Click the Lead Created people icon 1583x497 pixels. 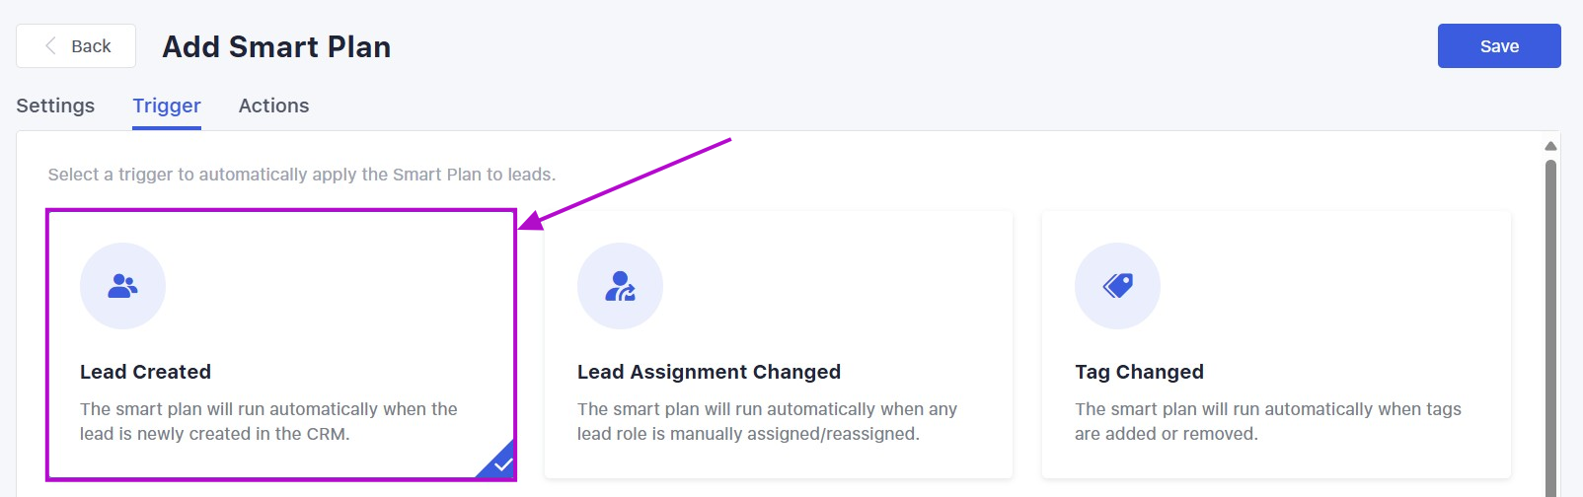pyautogui.click(x=122, y=286)
